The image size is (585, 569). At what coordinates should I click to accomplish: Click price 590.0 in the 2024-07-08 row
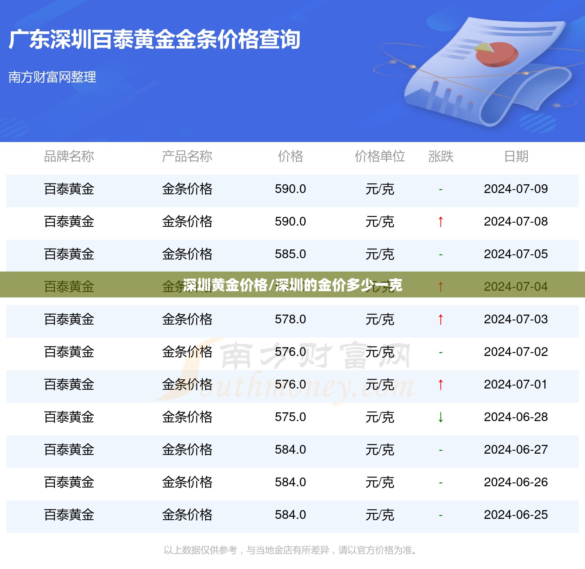coord(290,221)
